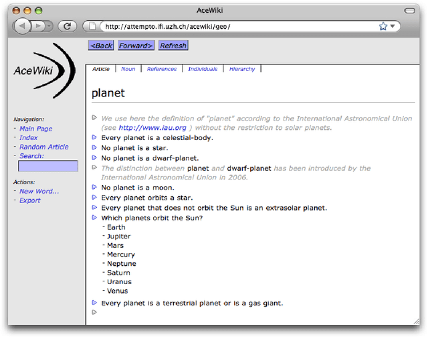Open triangle beside 'No planet is a dwarf-planet'
The width and height of the screenshot is (428, 337).
pyautogui.click(x=94, y=157)
